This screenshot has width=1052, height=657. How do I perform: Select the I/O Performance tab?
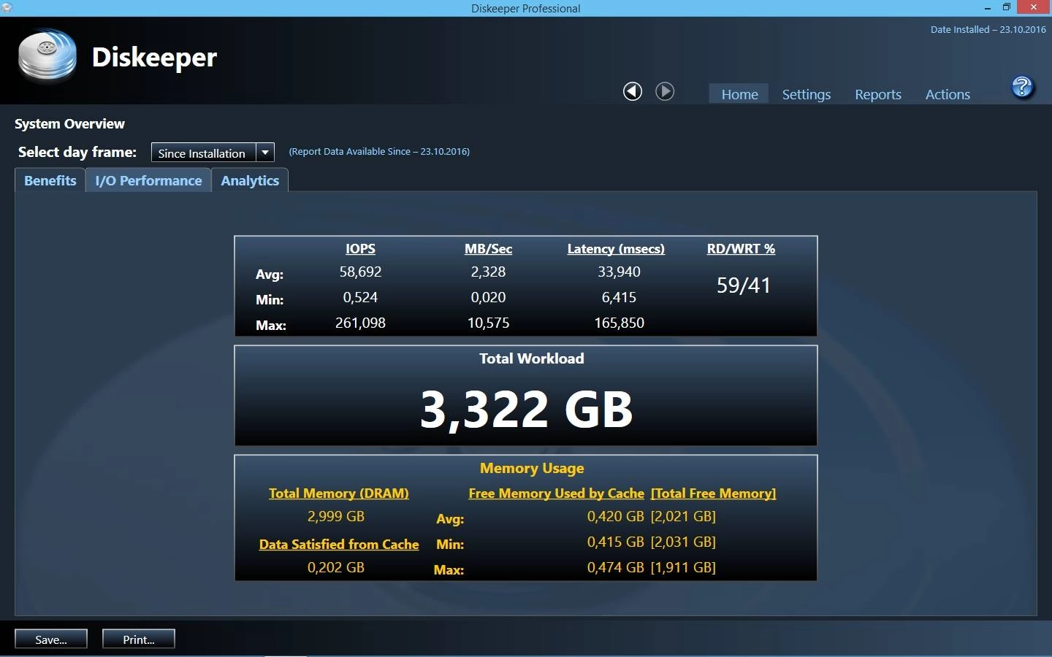(x=148, y=180)
